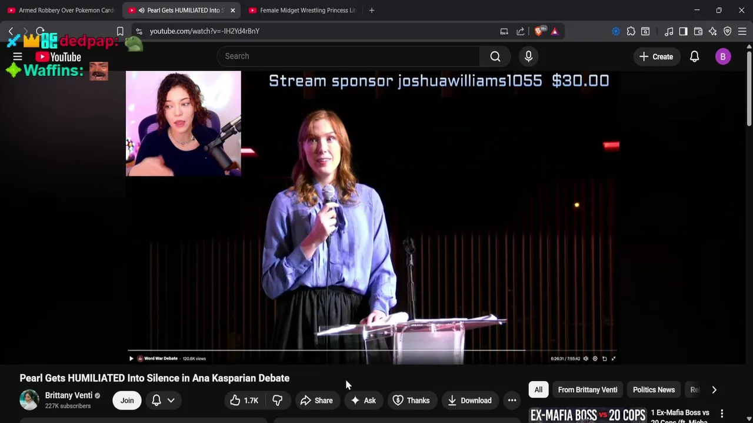The width and height of the screenshot is (753, 423).
Task: Open YouTube notifications bell in header
Action: pyautogui.click(x=694, y=56)
